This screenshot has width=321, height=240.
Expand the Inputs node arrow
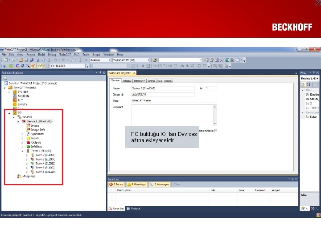pyautogui.click(x=23, y=138)
